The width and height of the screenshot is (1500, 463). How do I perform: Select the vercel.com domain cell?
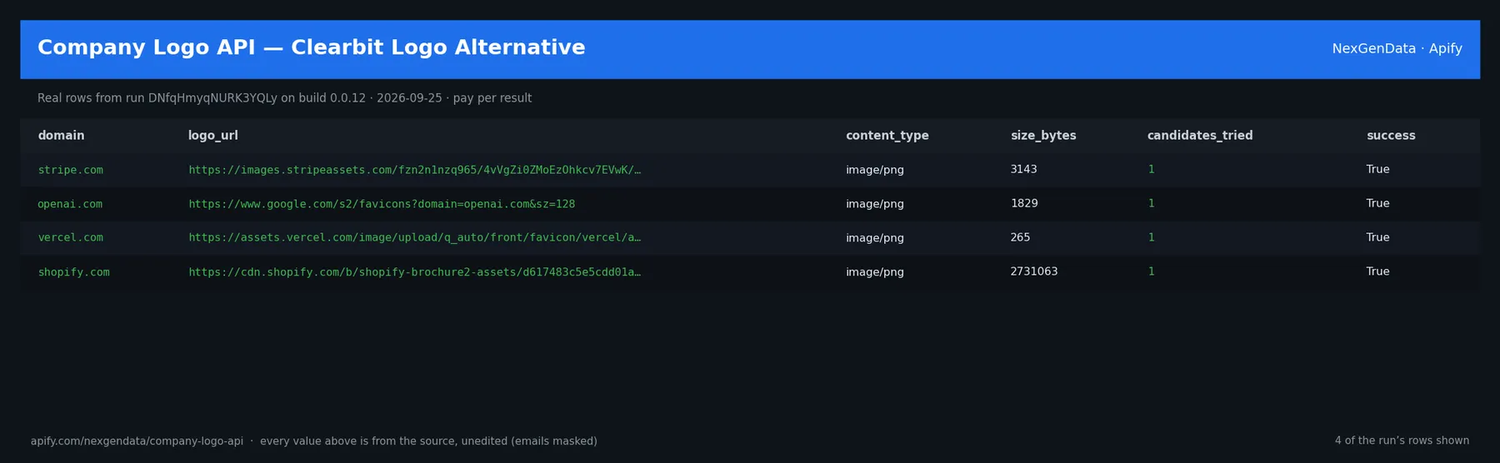pos(71,237)
